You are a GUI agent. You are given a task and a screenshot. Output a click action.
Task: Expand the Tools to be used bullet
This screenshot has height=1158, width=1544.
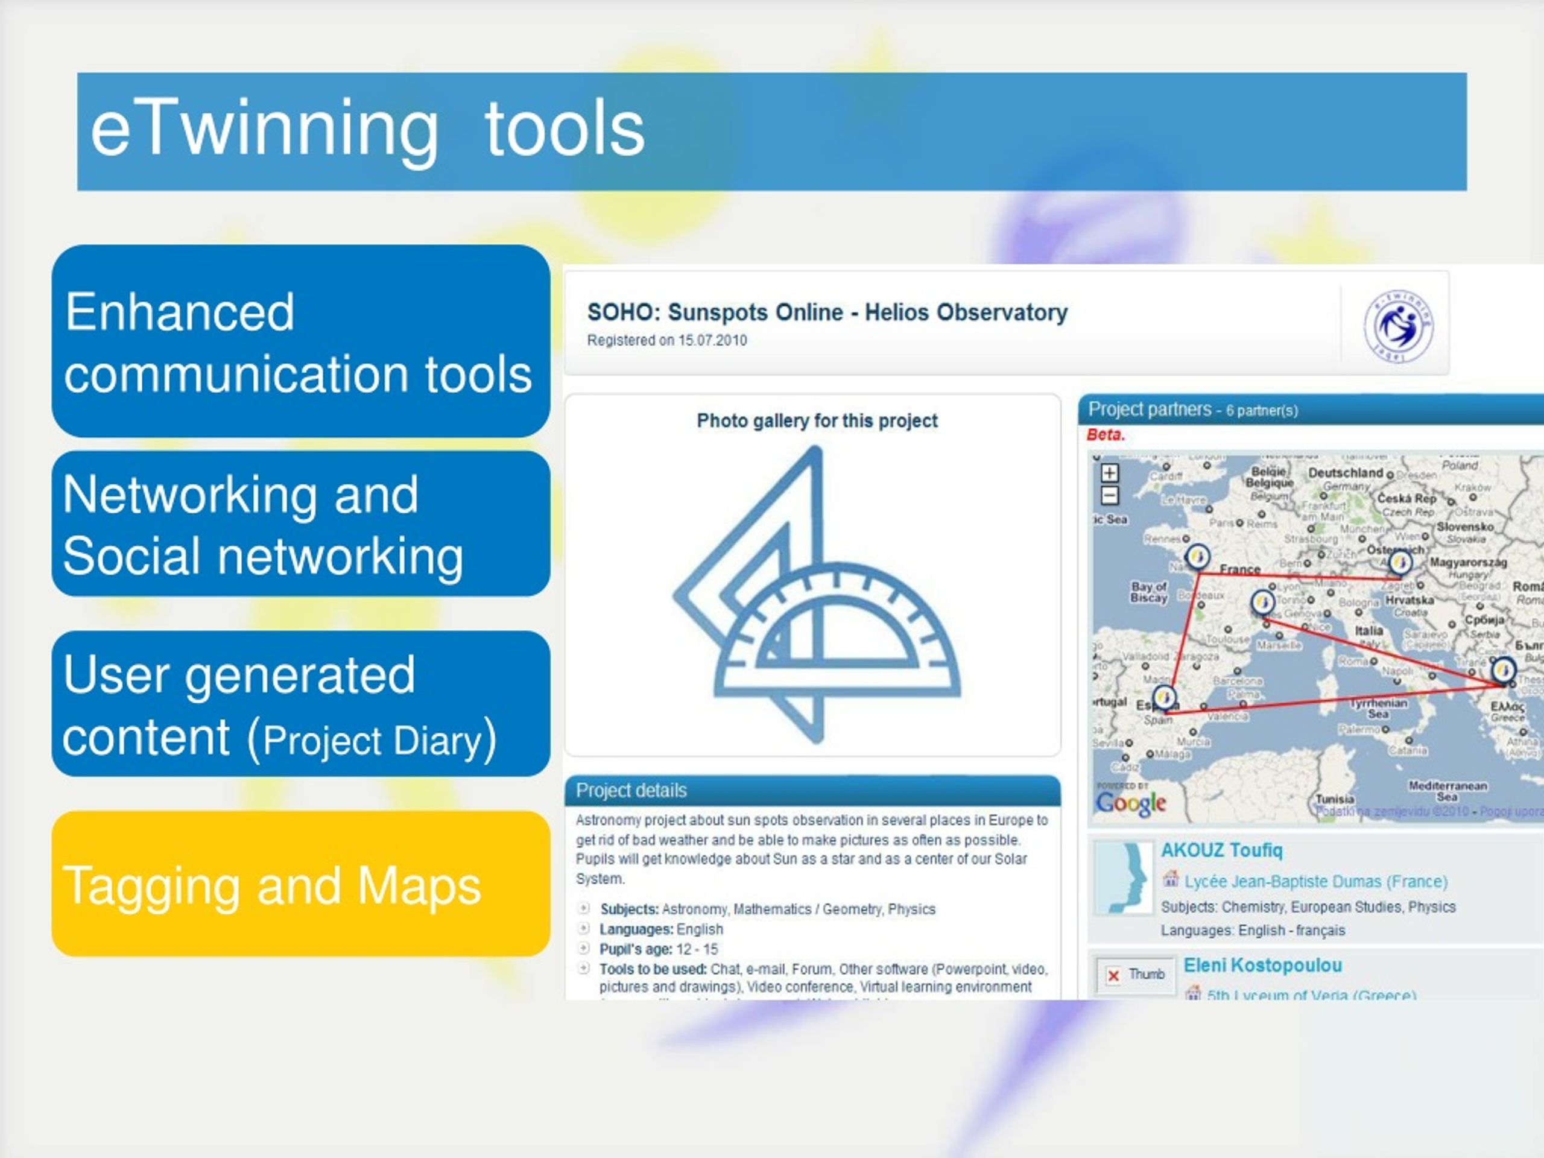(584, 968)
